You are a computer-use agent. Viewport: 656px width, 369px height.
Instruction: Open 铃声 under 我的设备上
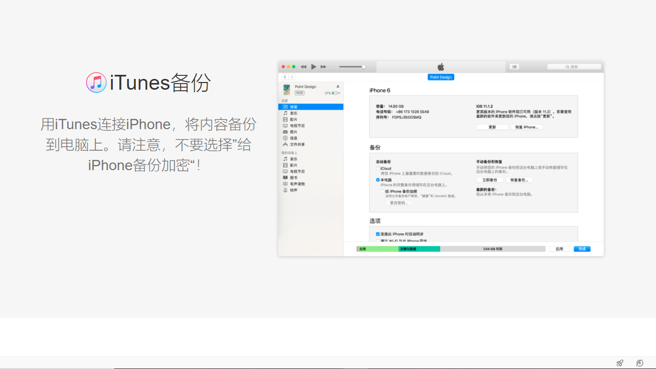[x=294, y=190]
